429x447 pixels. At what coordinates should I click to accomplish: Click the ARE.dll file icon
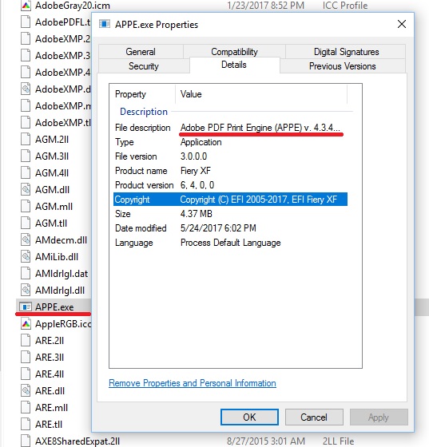click(26, 391)
